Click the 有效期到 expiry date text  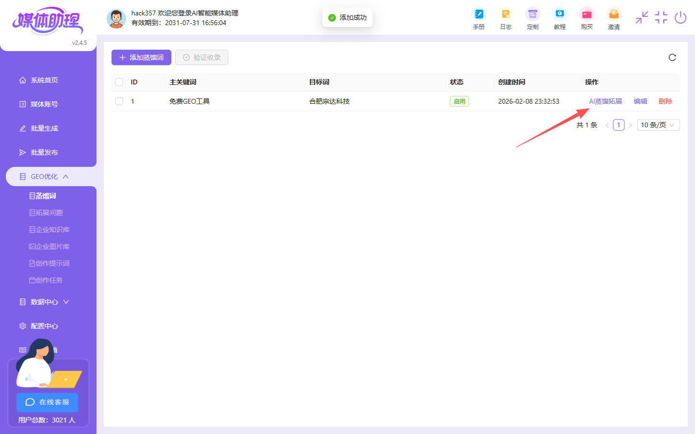pos(179,23)
